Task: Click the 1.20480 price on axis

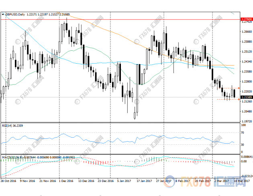Action: click(246, 111)
